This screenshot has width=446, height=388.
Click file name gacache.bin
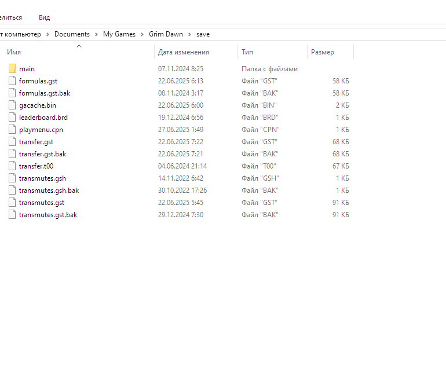coord(38,105)
